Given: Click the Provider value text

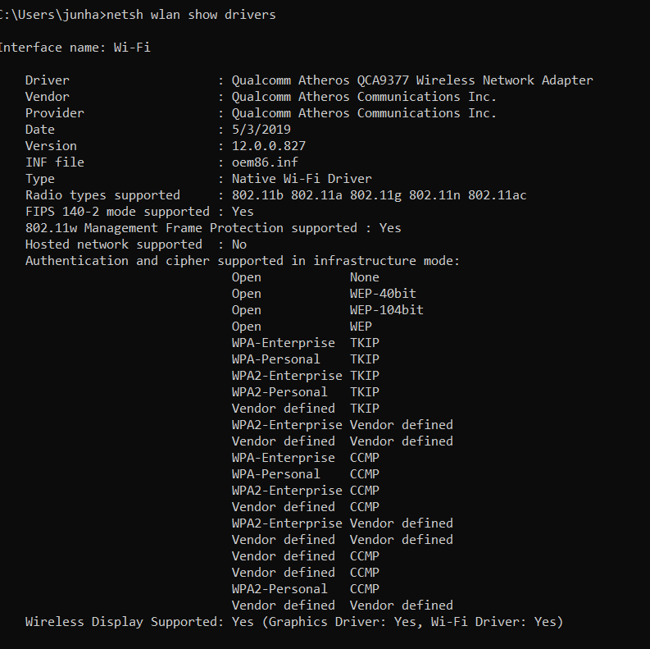Looking at the screenshot, I should pos(364,113).
